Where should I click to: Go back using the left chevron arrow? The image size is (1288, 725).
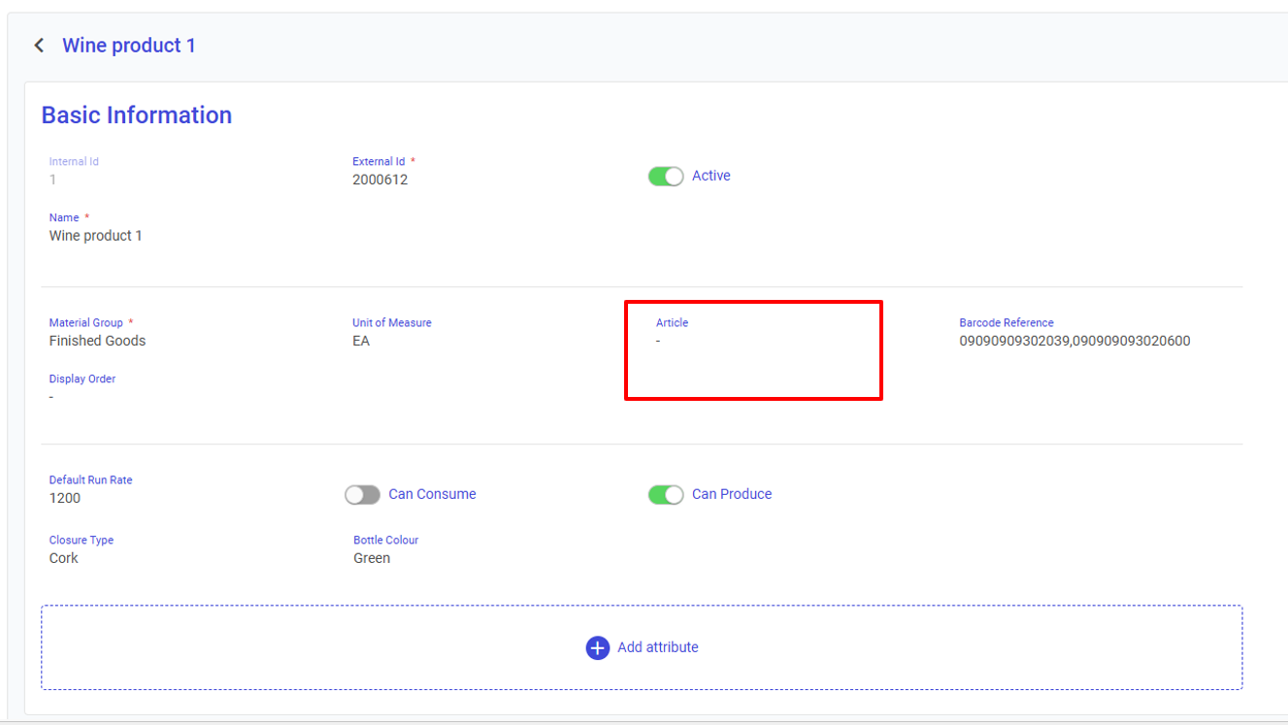(x=39, y=46)
